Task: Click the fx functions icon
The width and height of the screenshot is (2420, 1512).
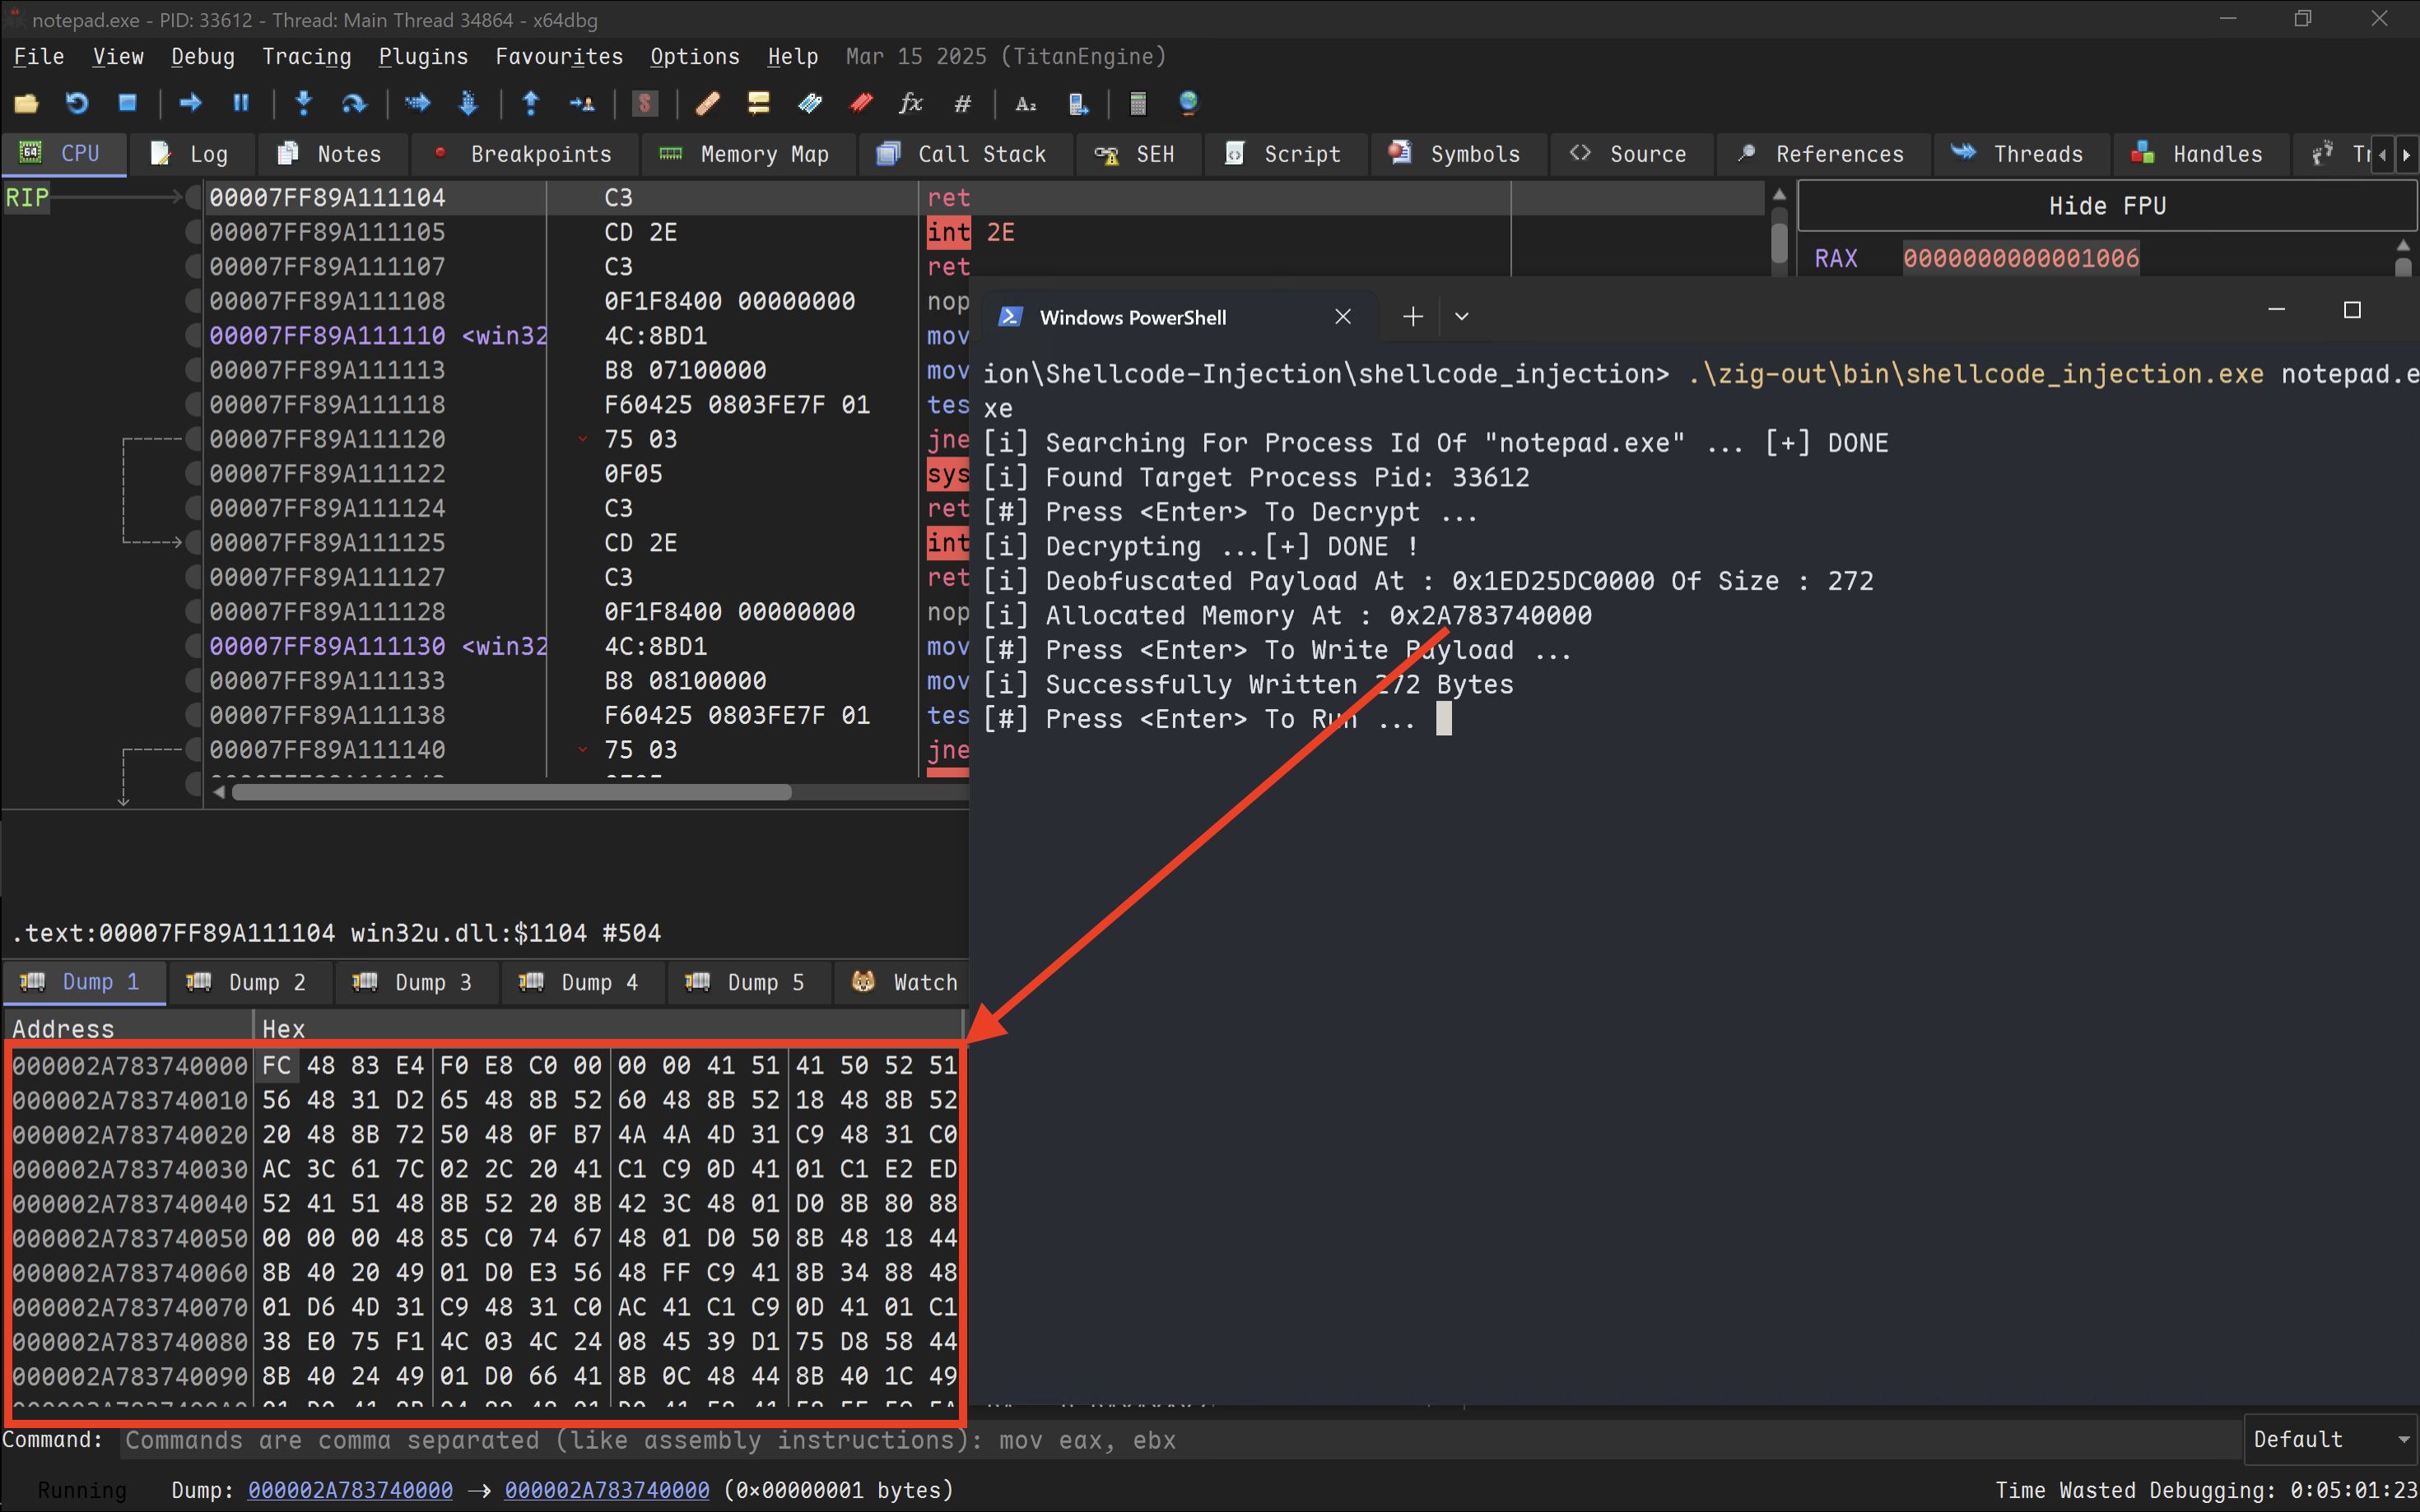Action: (910, 103)
